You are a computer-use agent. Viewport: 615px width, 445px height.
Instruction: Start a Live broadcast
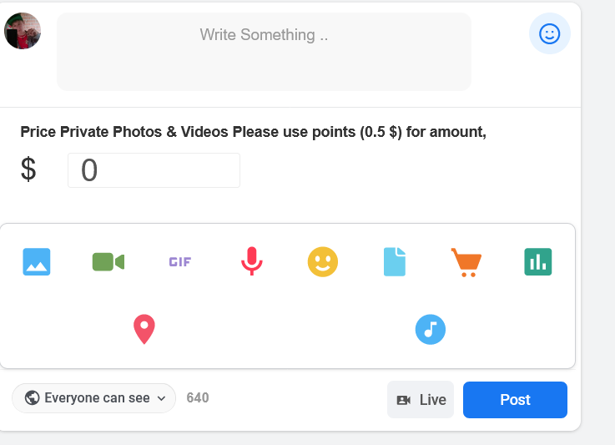click(x=421, y=400)
